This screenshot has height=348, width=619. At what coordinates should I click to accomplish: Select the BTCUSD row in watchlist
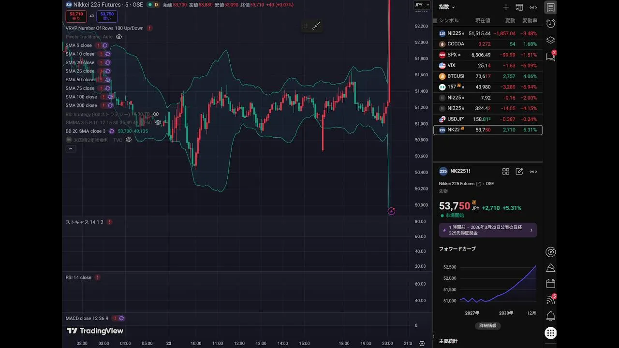(487, 76)
